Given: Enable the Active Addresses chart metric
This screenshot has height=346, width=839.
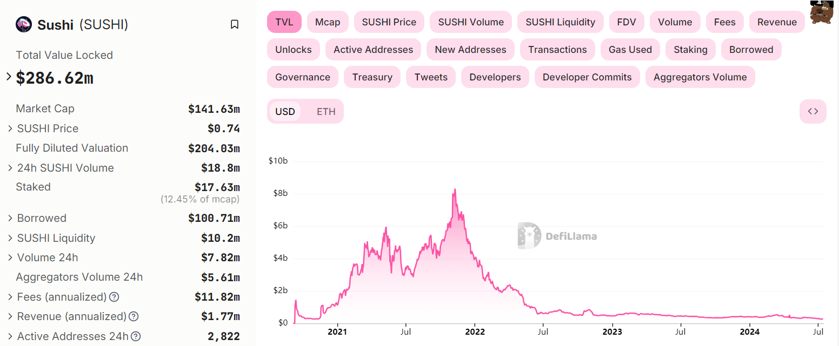Looking at the screenshot, I should pos(373,50).
